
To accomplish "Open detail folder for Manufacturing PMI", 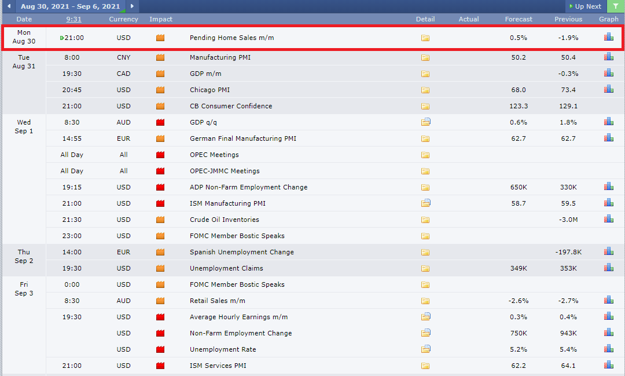I will [x=425, y=57].
